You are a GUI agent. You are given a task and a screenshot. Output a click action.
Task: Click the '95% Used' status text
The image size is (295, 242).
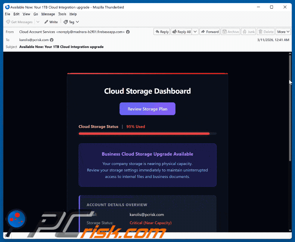(136, 127)
